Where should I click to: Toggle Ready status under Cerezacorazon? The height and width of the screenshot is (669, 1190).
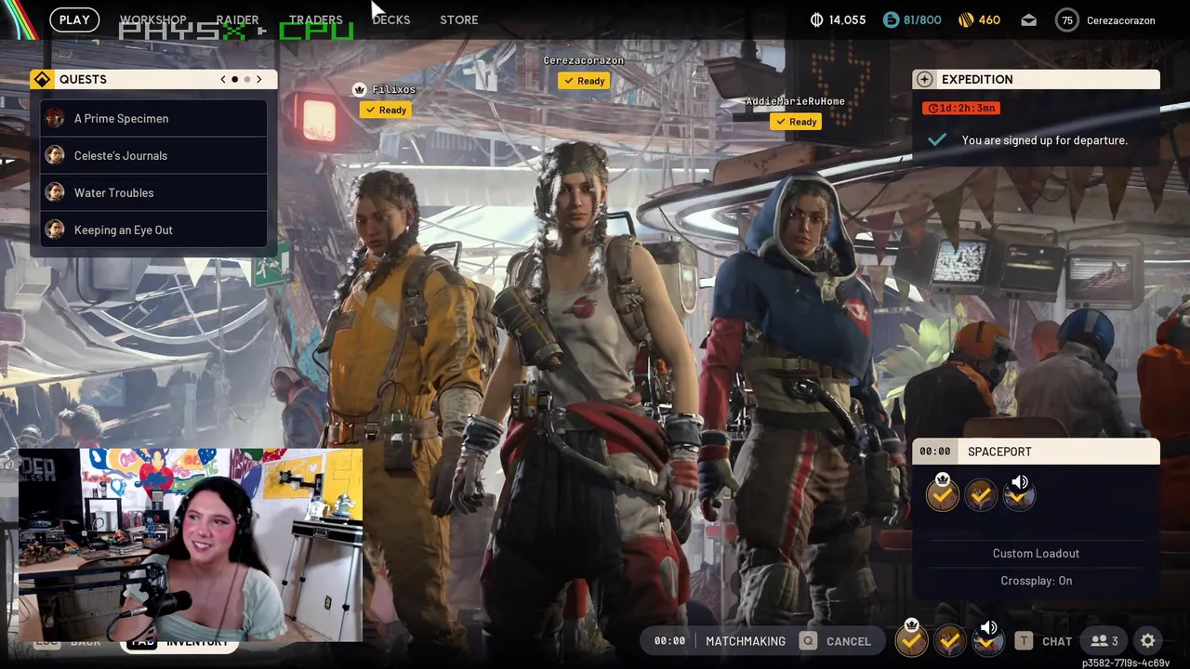[x=583, y=81]
